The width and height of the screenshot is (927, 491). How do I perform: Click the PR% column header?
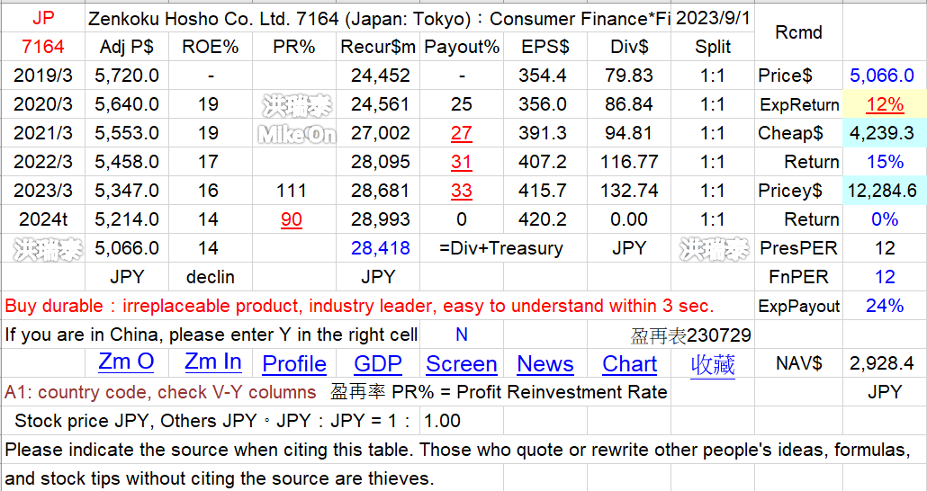point(293,47)
